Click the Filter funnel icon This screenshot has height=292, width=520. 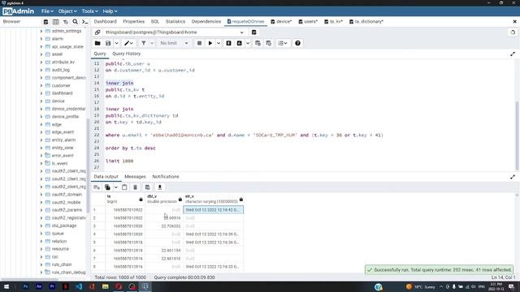pyautogui.click(x=143, y=43)
